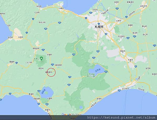Screen dimensions: 157x120
Task: Select the 洞爺湖町 label
Action: click(37, 99)
